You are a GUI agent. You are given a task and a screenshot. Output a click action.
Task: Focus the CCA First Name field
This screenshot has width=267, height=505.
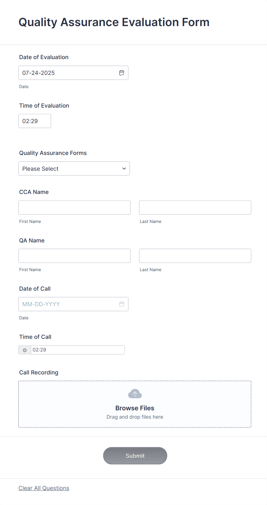pos(74,207)
